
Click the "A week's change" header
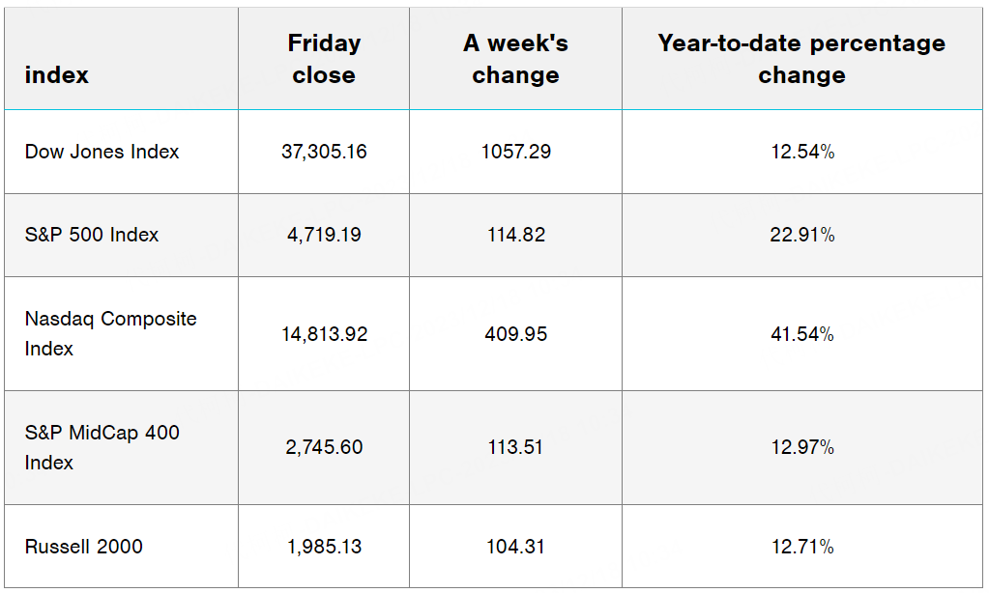point(516,59)
